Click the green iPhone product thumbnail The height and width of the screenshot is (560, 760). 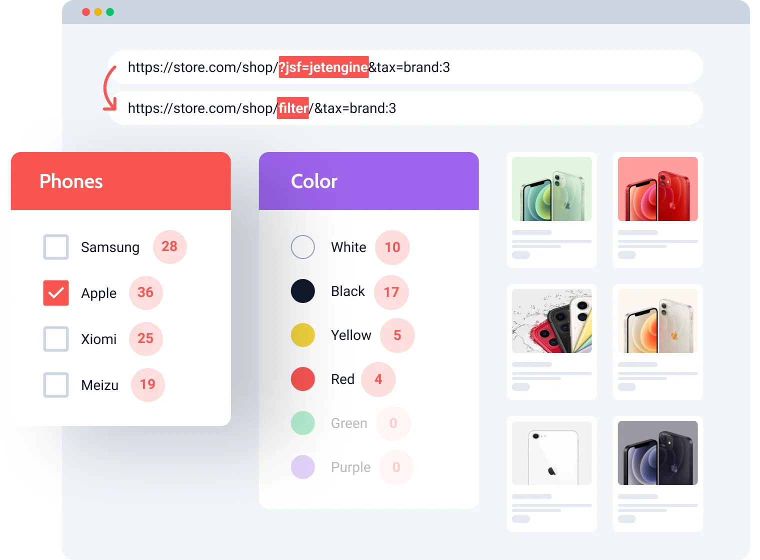click(551, 188)
